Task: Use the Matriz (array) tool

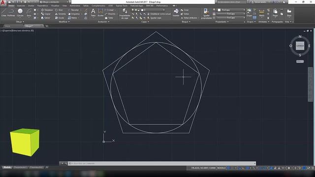Action: [72, 18]
